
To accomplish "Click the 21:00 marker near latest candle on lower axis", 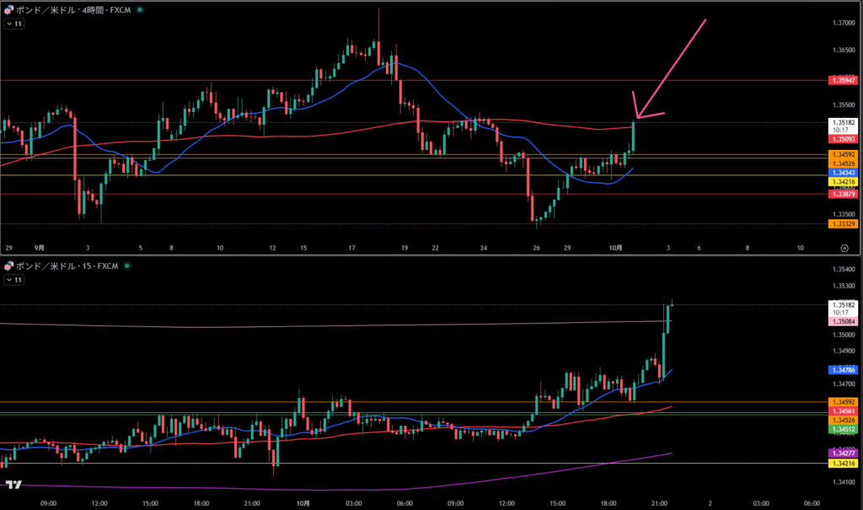I will coord(659,503).
